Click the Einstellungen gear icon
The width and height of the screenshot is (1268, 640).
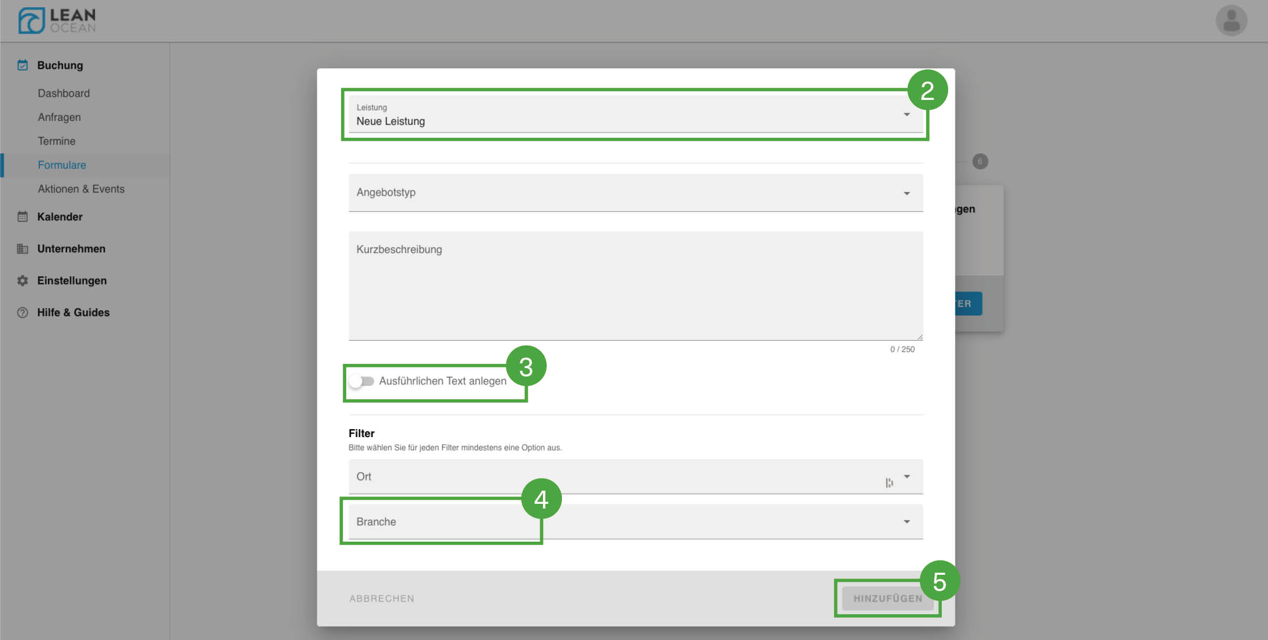pos(23,281)
